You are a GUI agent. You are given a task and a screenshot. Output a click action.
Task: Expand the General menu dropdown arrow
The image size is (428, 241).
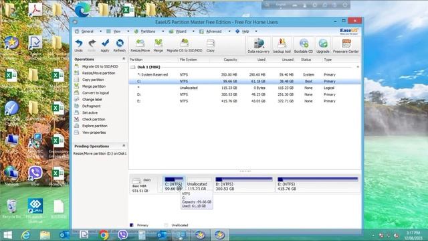[x=100, y=31]
